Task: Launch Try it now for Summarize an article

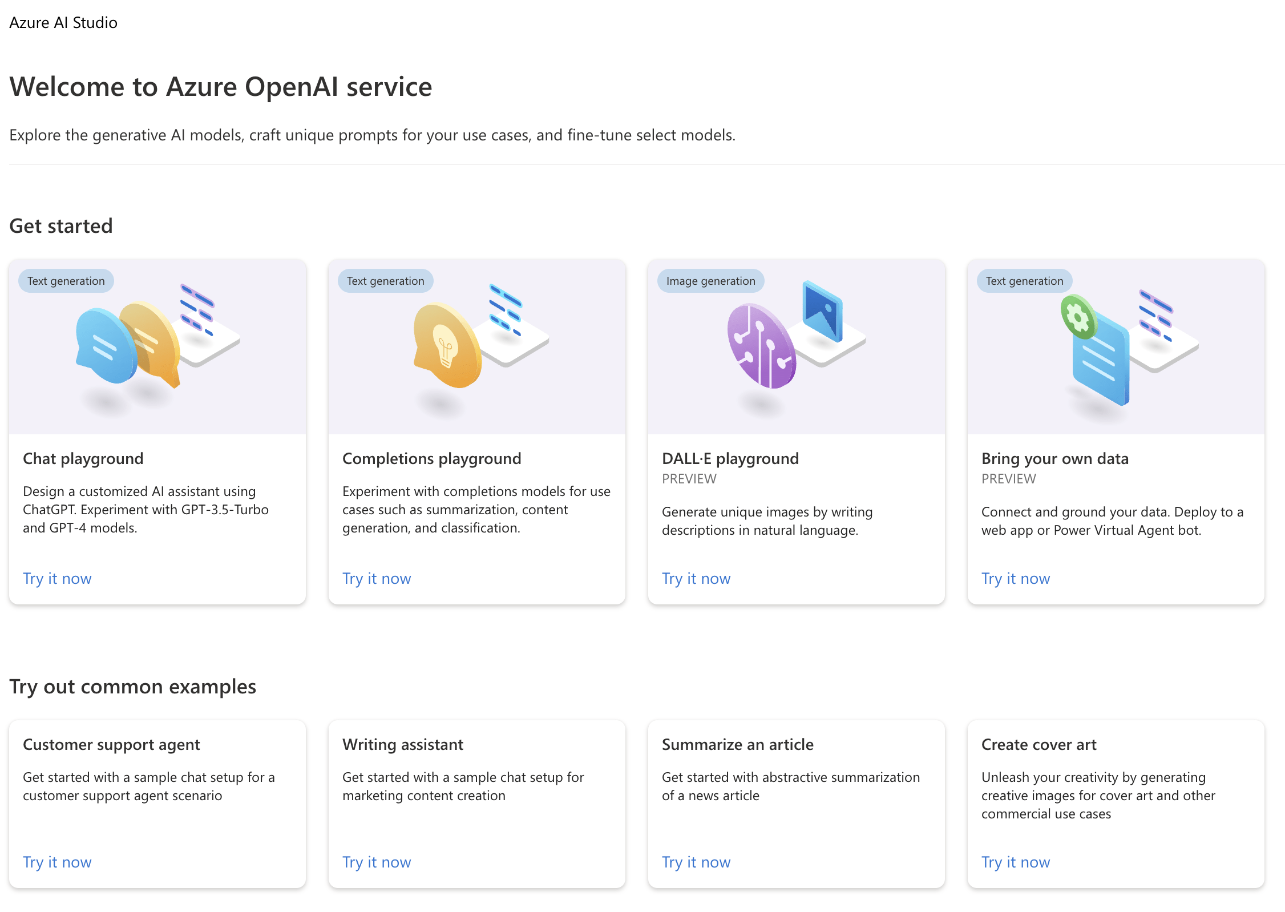Action: 696,862
